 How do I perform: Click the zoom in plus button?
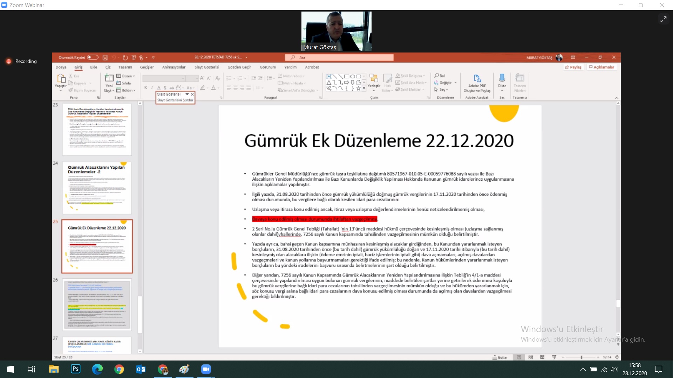click(x=598, y=357)
